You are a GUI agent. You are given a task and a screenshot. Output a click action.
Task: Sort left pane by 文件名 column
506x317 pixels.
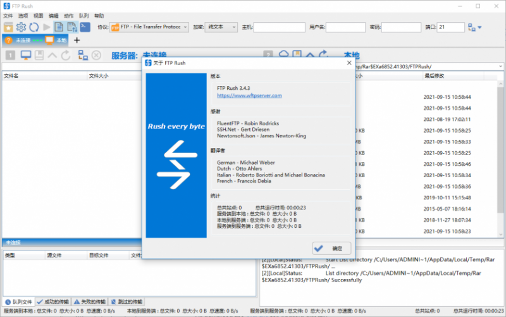coord(44,76)
